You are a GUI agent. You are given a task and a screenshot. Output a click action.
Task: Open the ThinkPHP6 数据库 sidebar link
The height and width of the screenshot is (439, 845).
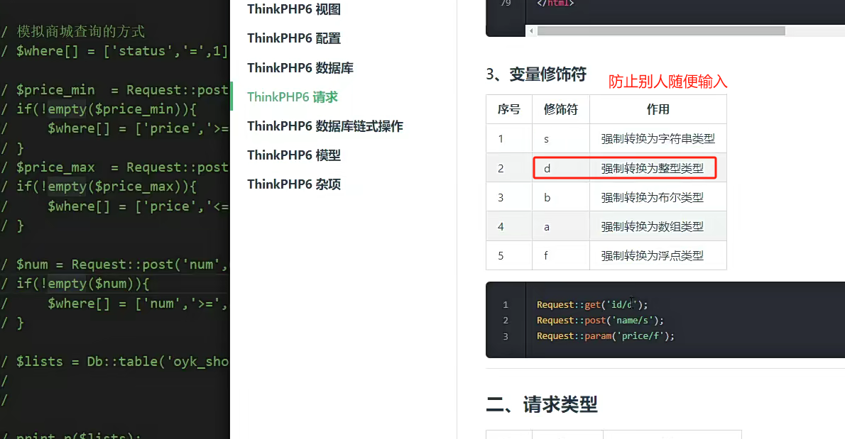(x=300, y=68)
